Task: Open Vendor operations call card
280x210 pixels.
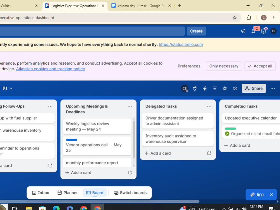Action: coord(97,146)
